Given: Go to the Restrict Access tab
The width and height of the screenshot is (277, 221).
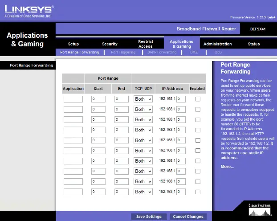Looking at the screenshot, I should (146, 44).
